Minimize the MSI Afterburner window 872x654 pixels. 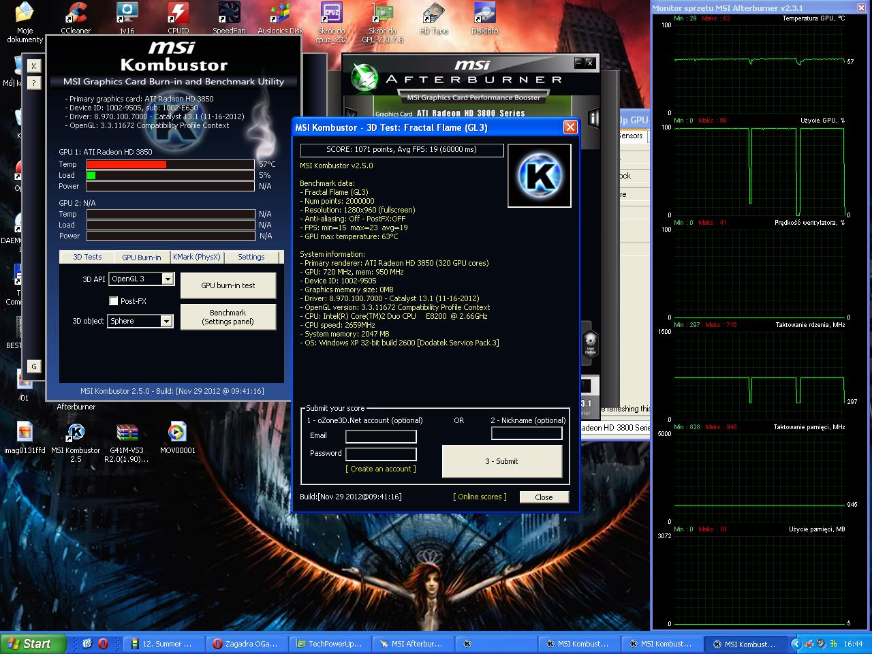click(x=578, y=63)
